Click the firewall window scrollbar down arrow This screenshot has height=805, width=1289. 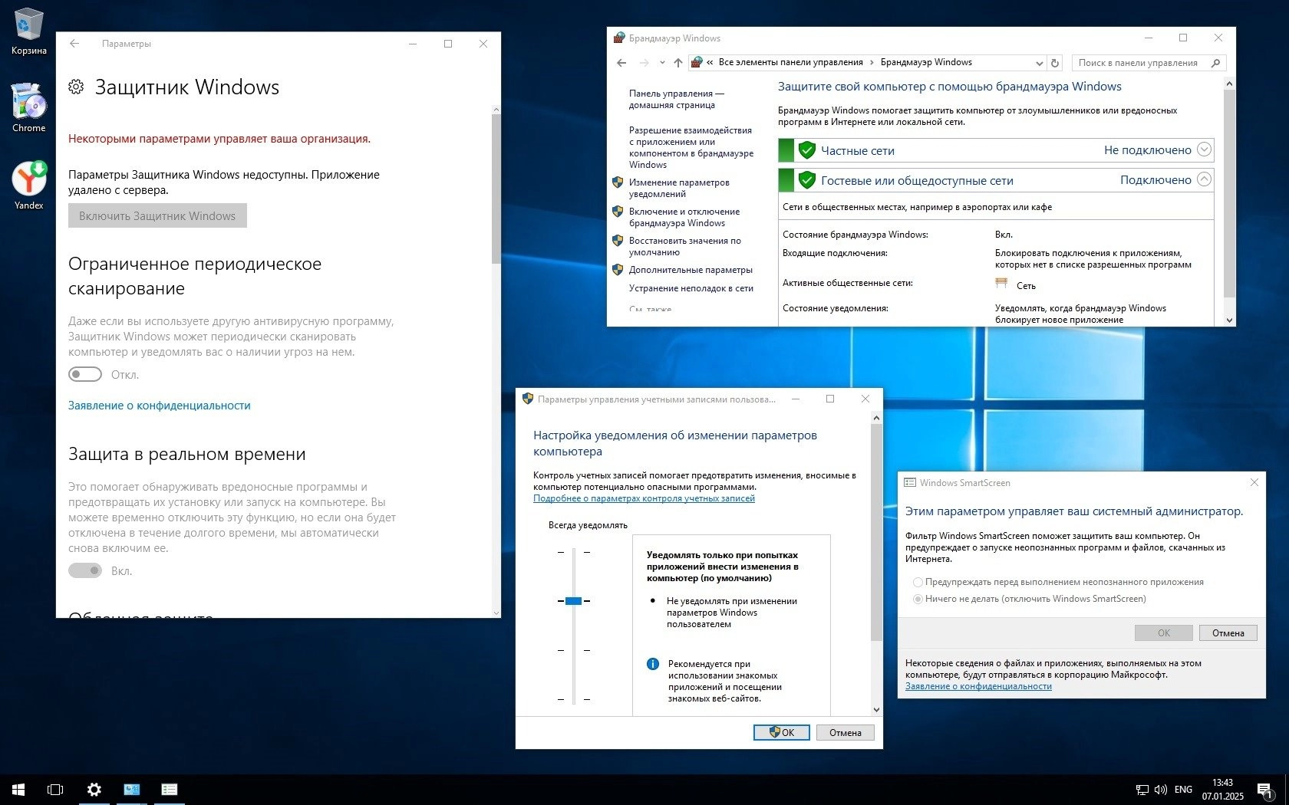tap(1229, 320)
